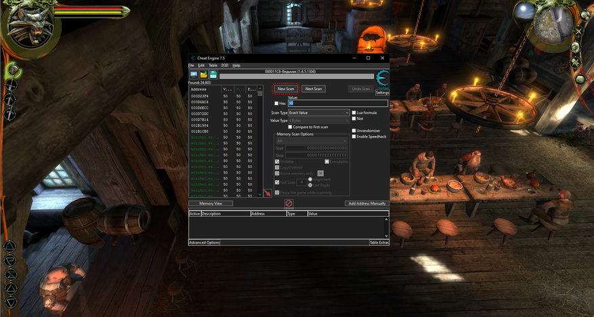Viewport: 594px width, 317px height.
Task: Open the Help menu
Action: (236, 66)
